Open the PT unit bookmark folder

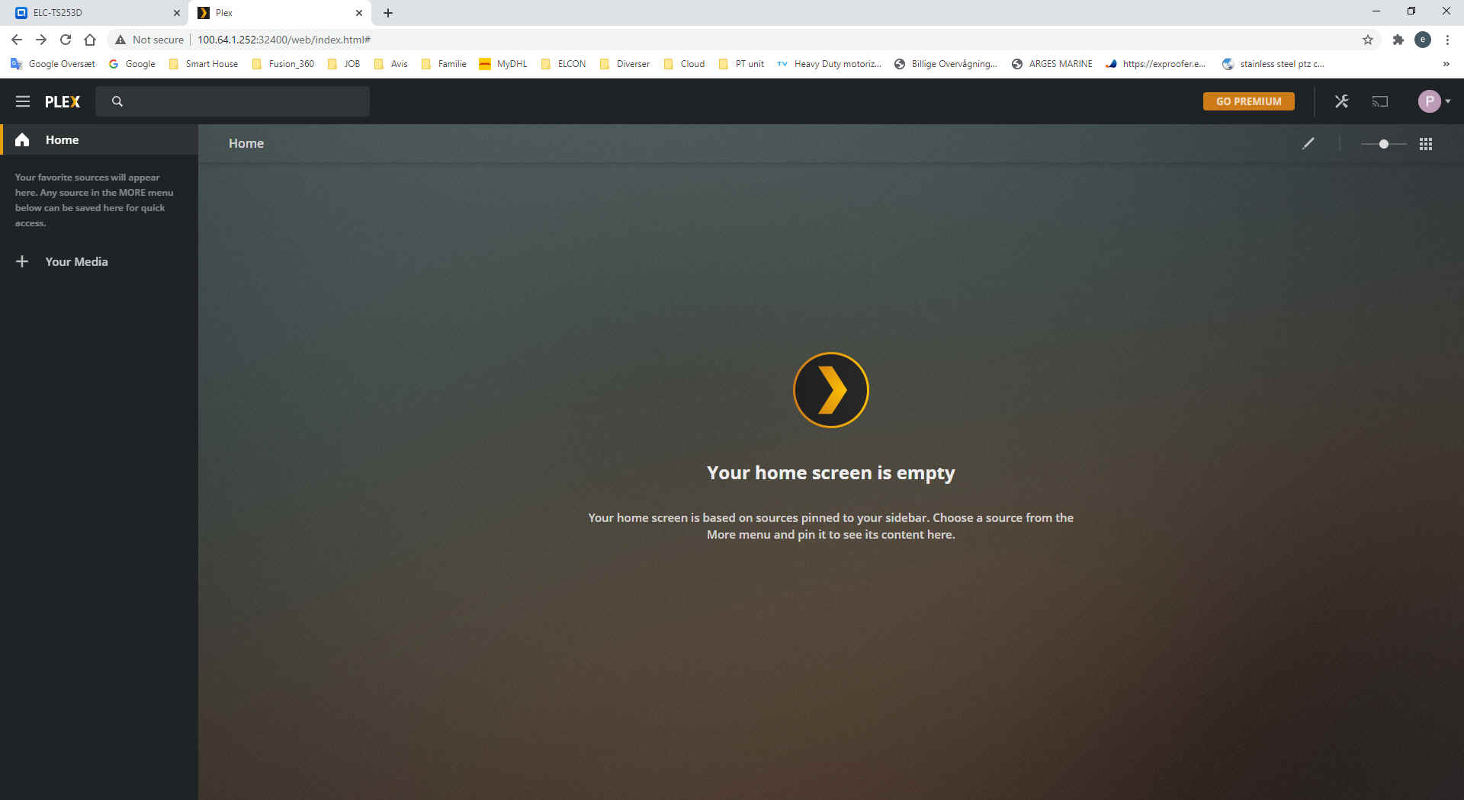[741, 64]
